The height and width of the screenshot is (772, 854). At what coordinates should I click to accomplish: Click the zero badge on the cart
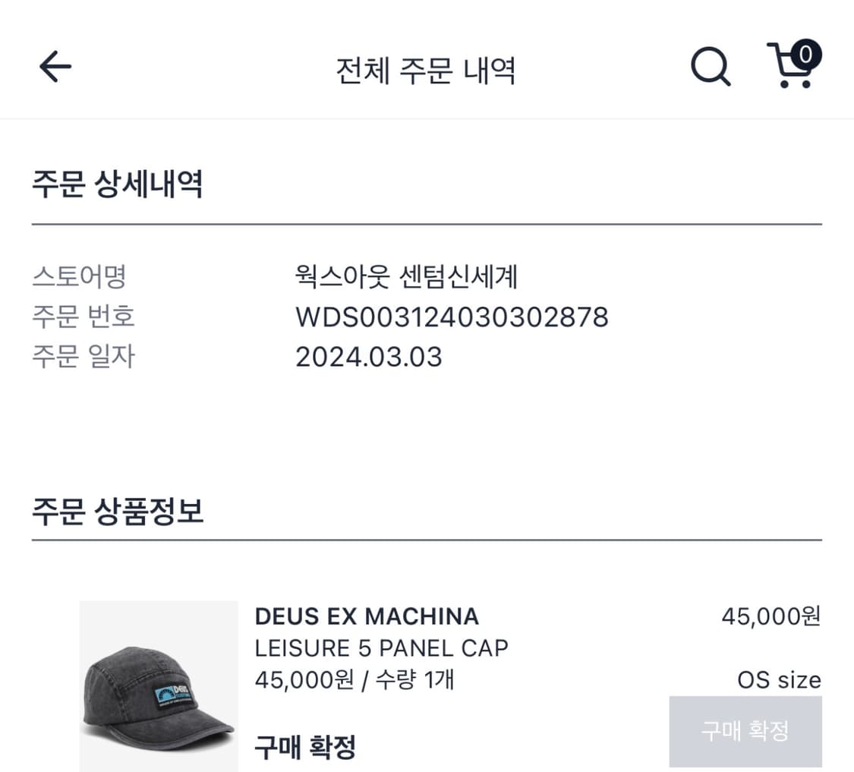click(808, 53)
